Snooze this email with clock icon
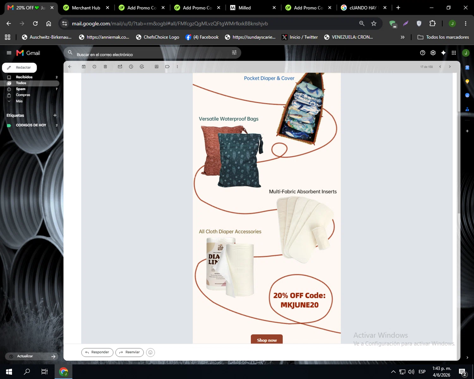 point(131,67)
